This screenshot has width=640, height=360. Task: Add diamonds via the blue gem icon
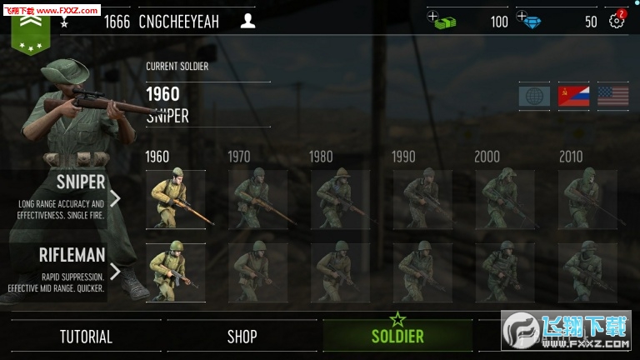(529, 20)
